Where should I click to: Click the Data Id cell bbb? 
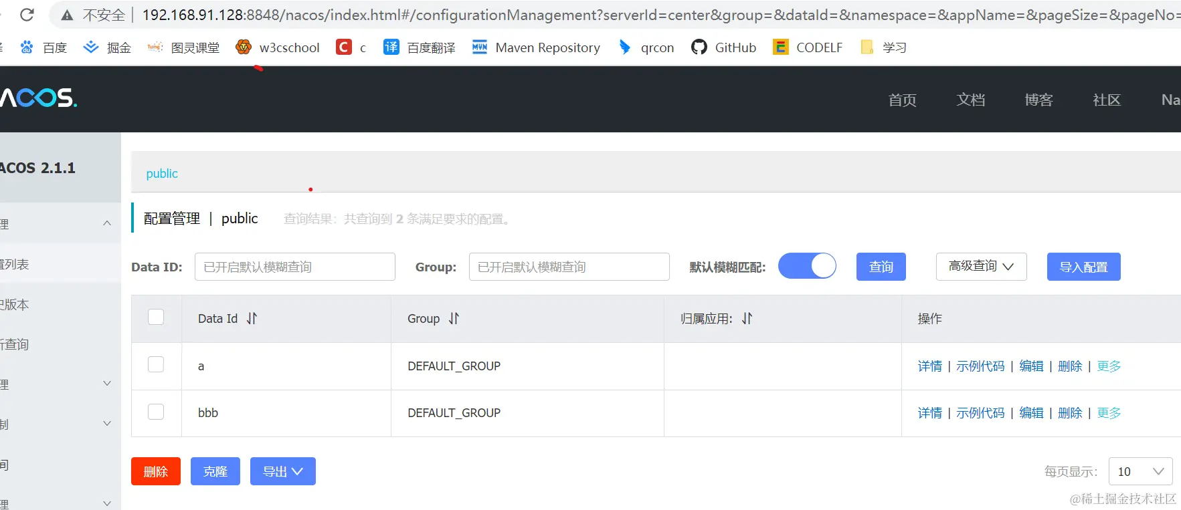click(x=208, y=413)
